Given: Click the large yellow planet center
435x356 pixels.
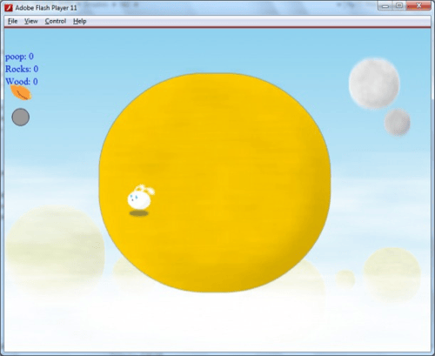Looking at the screenshot, I should (x=215, y=183).
